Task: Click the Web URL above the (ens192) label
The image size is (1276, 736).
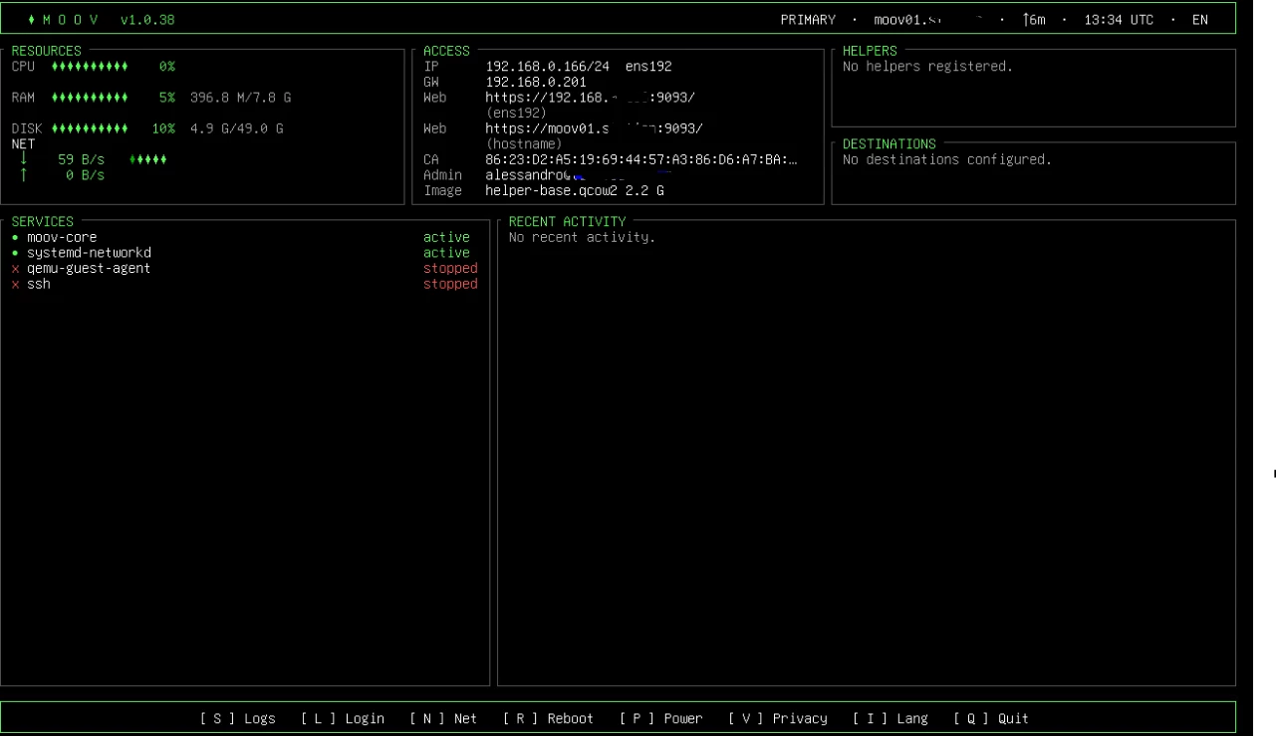Action: [590, 98]
